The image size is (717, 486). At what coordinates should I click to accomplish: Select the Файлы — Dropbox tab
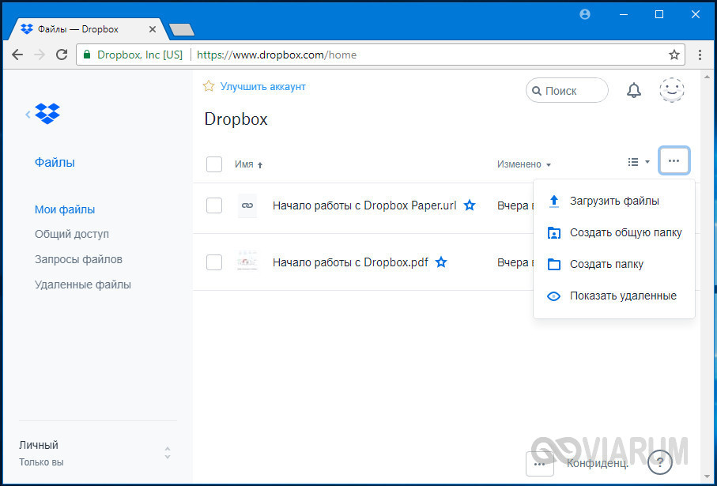[x=87, y=29]
